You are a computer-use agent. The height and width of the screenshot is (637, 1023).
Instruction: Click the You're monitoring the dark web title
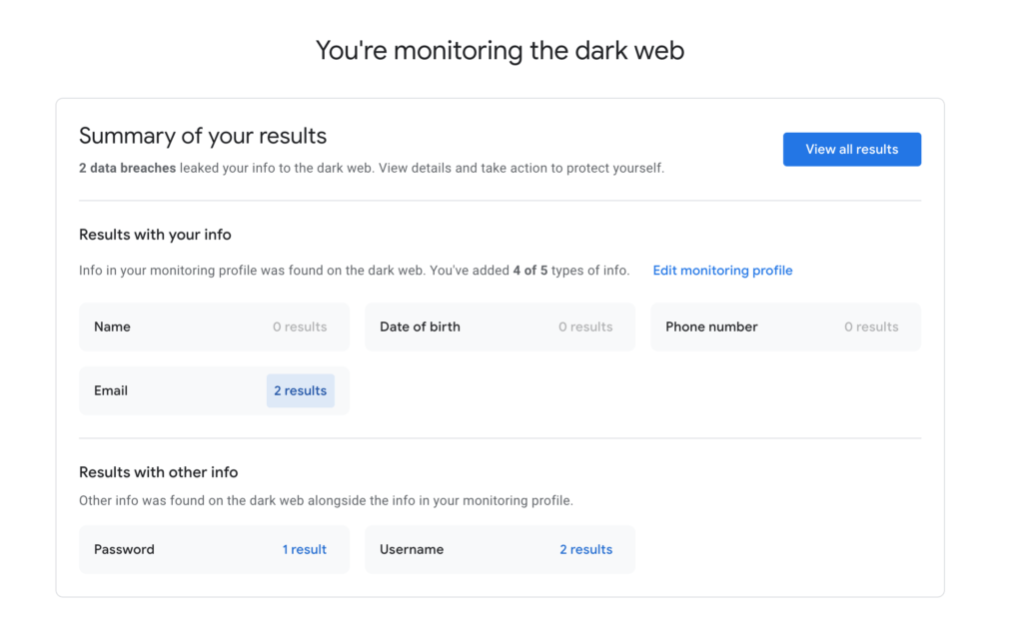tap(500, 50)
